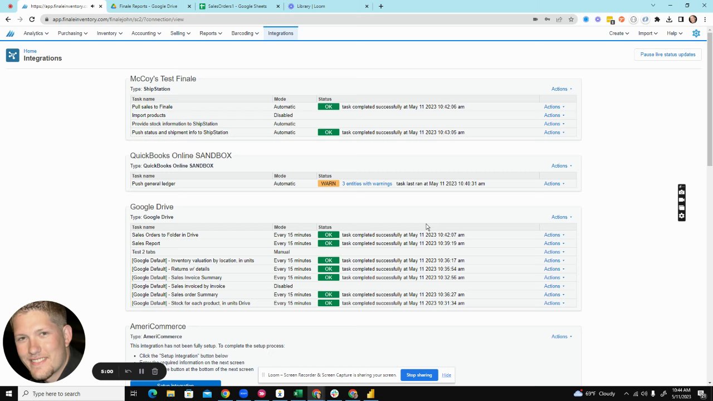Open Task View on the taskbar
This screenshot has height=401, width=713.
click(134, 394)
